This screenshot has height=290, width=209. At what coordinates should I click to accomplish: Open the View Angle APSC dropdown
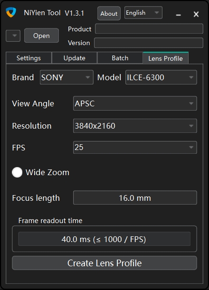click(135, 103)
